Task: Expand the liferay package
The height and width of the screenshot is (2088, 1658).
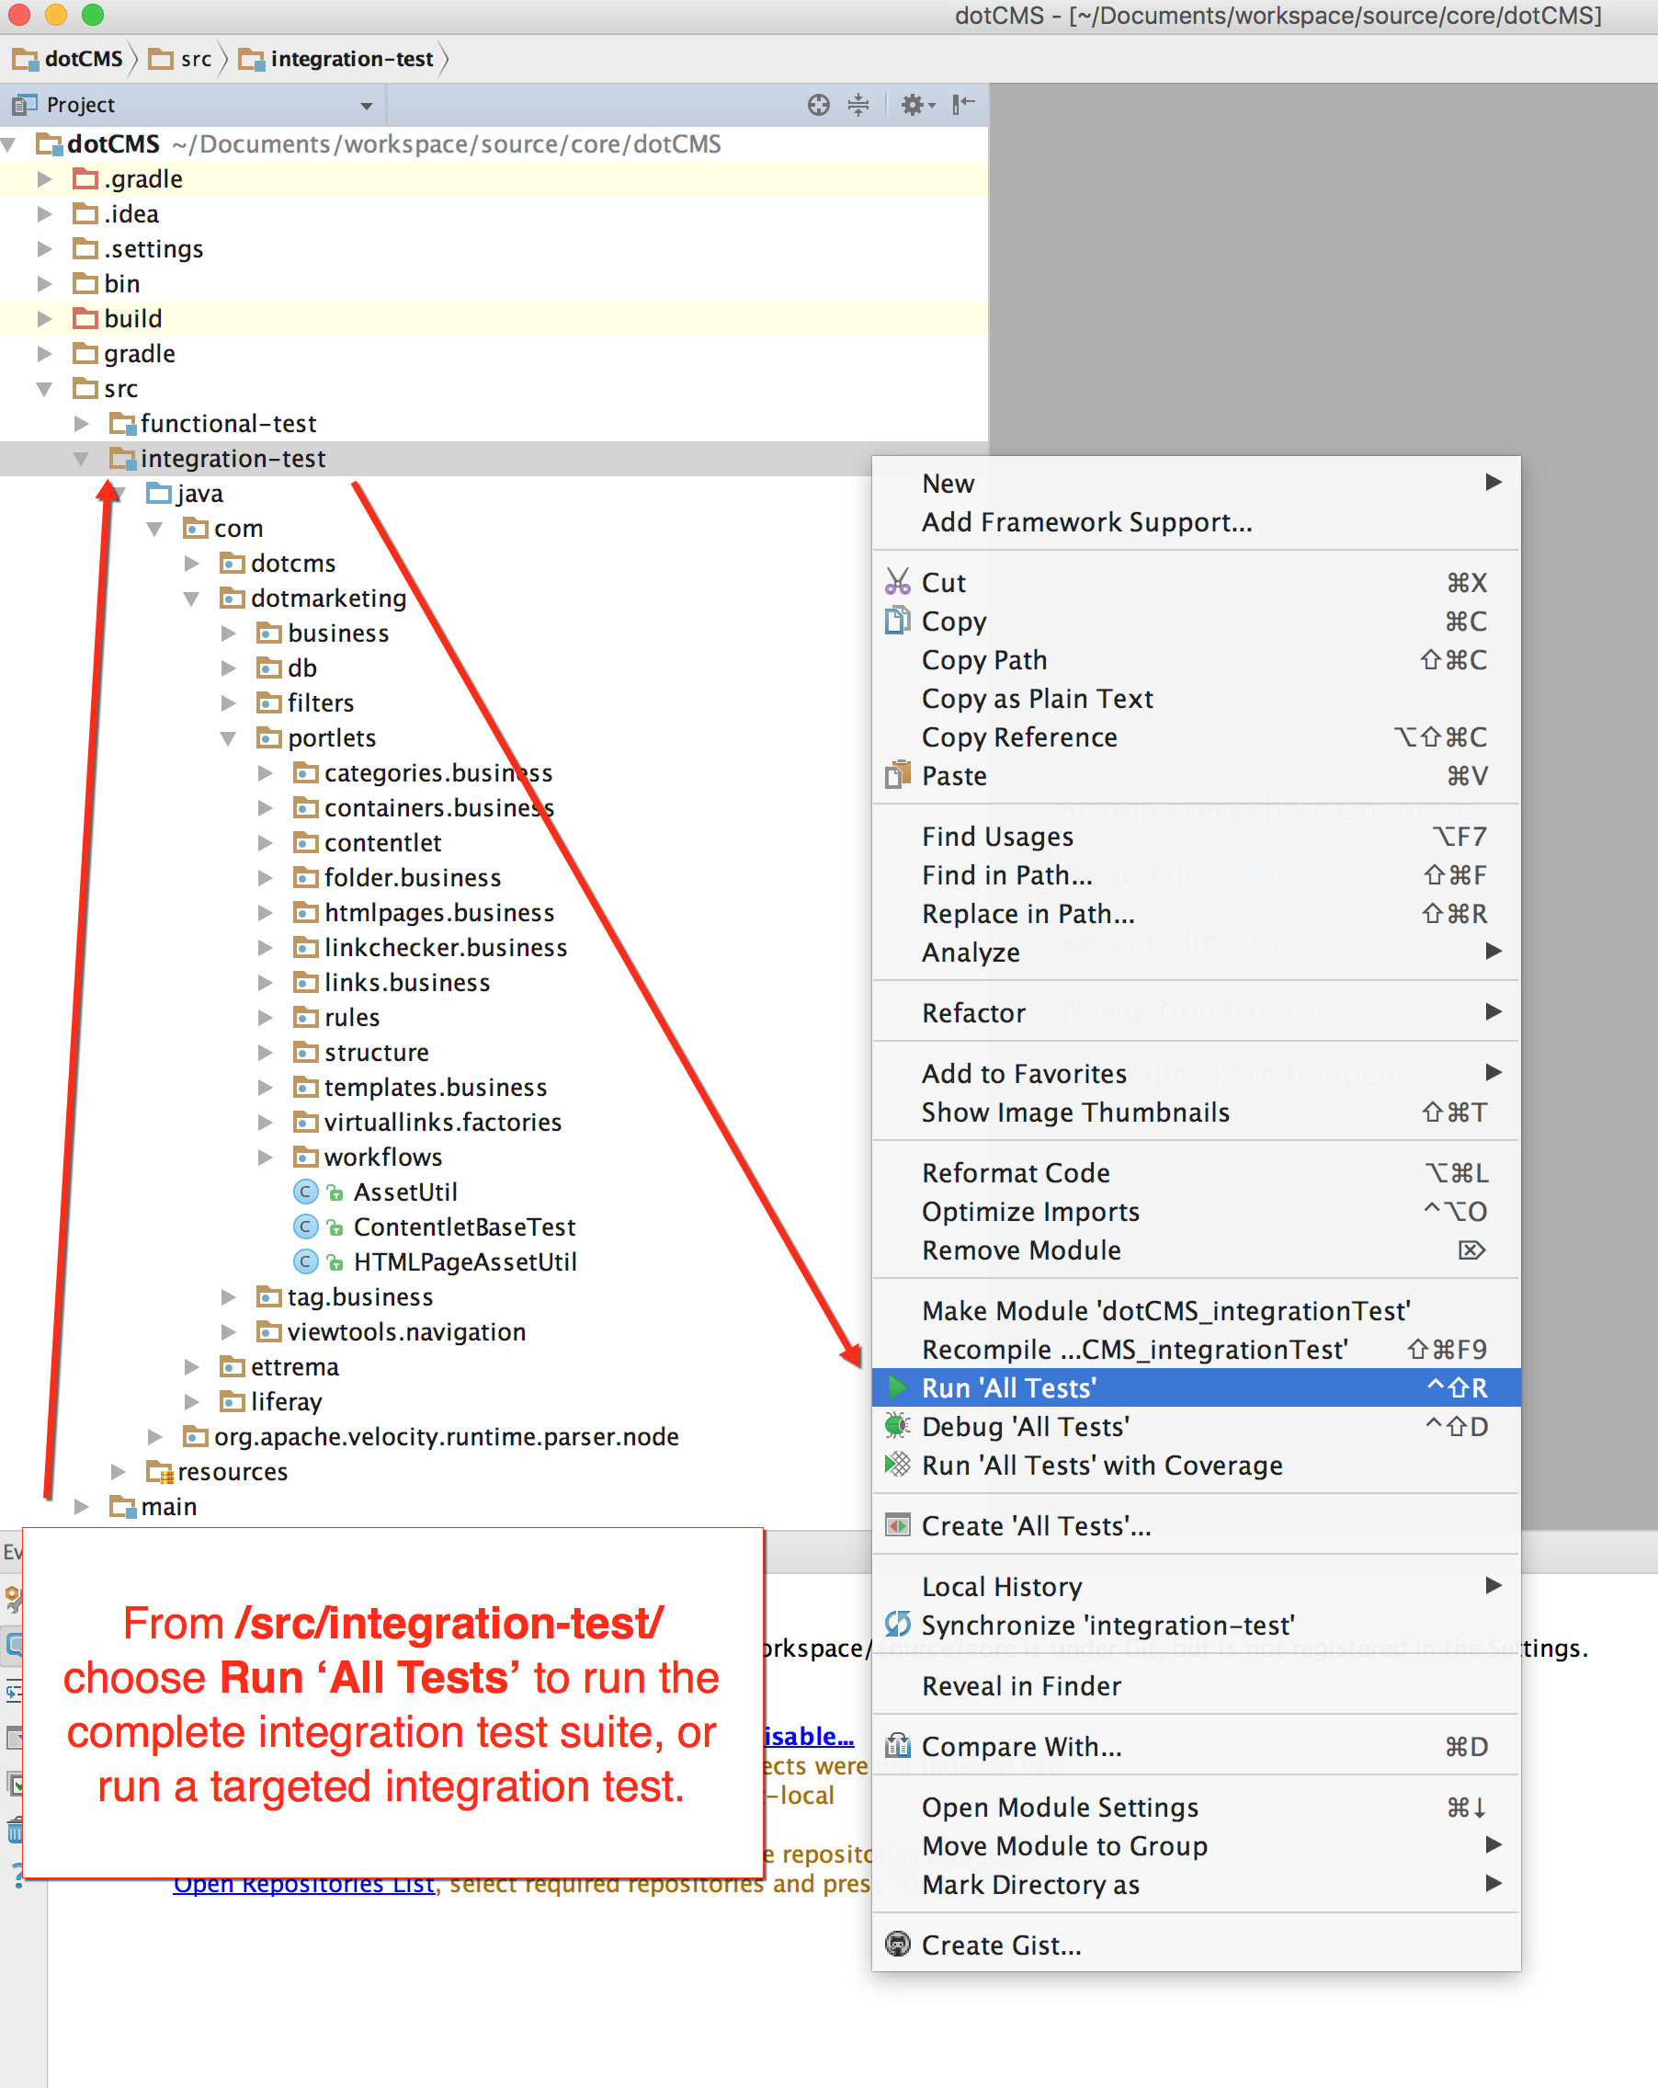Action: pyautogui.click(x=192, y=1401)
